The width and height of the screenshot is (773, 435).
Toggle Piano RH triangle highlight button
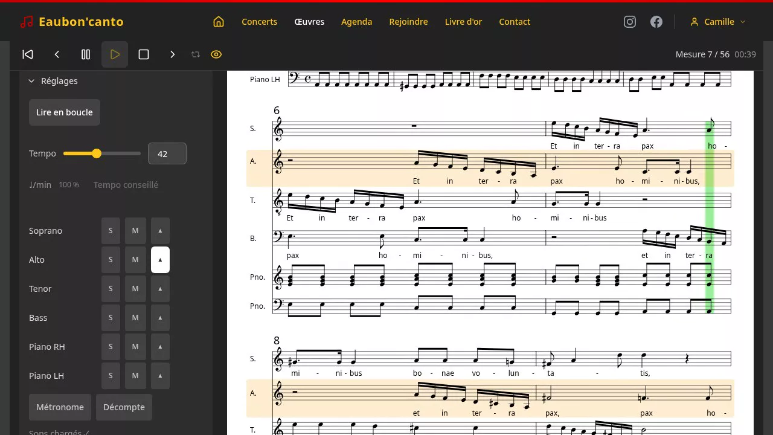(160, 347)
